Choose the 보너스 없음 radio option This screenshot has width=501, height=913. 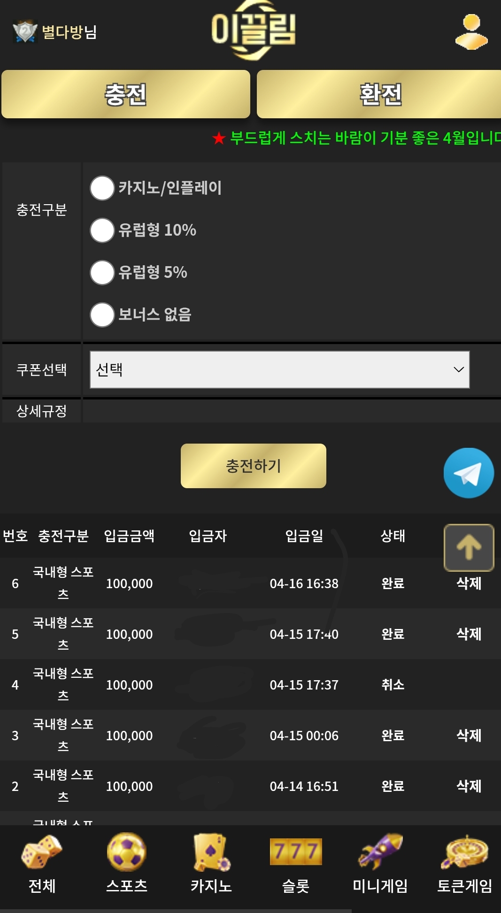[x=102, y=315]
